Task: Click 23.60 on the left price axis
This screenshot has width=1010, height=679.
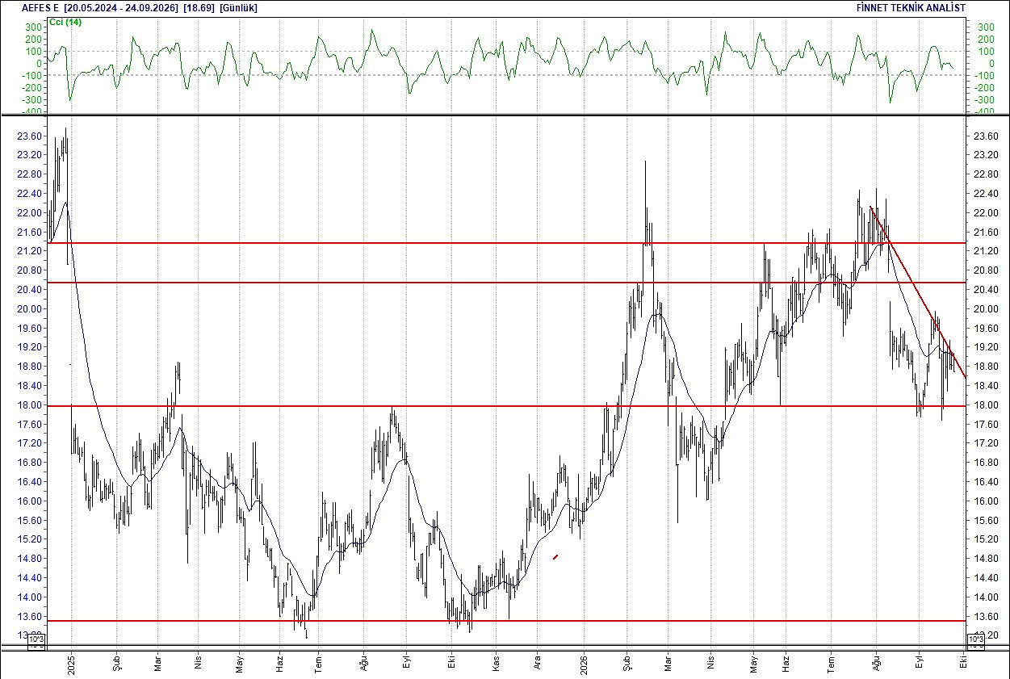Action: (29, 136)
